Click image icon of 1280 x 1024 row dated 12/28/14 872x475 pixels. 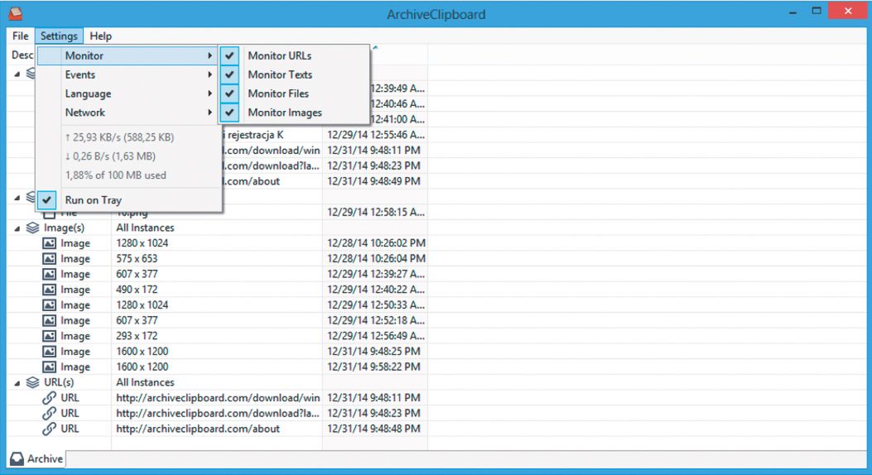(50, 243)
